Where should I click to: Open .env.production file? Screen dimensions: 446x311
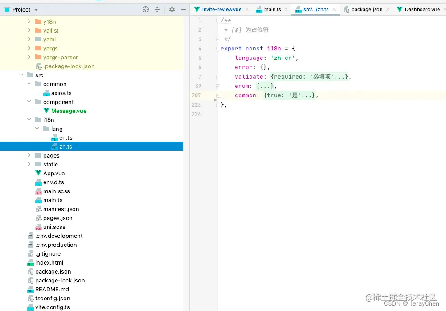click(56, 245)
